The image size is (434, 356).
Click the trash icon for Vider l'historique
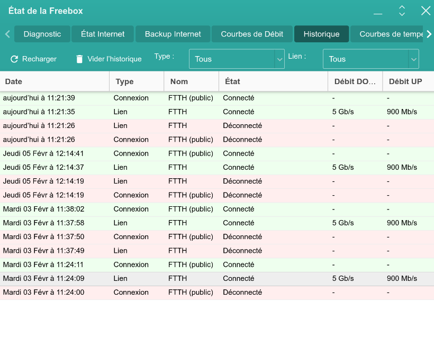click(79, 59)
